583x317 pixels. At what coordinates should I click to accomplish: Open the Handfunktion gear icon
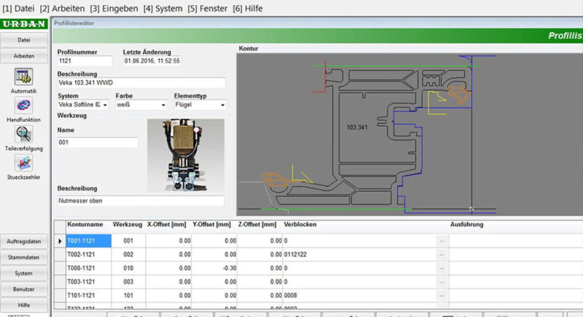23,105
